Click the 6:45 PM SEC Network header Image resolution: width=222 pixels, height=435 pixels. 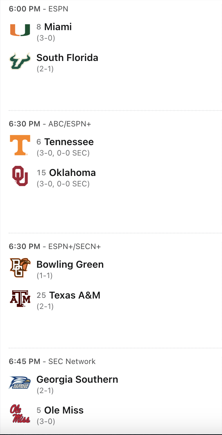click(x=52, y=362)
